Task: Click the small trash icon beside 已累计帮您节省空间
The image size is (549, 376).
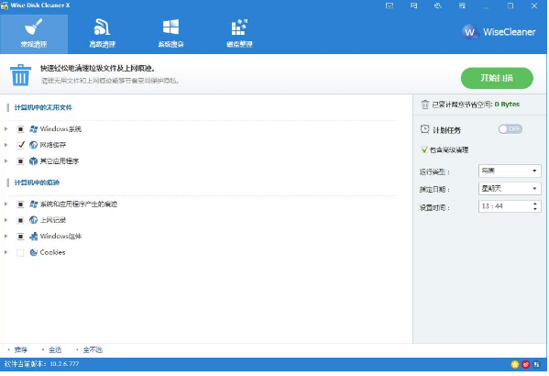Action: coord(424,104)
